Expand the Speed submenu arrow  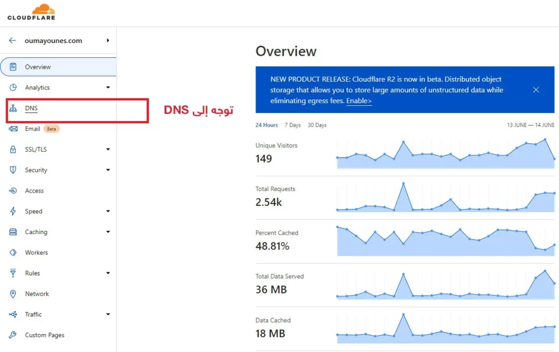click(108, 211)
